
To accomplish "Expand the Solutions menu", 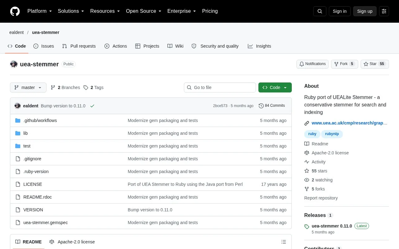I will (x=71, y=11).
